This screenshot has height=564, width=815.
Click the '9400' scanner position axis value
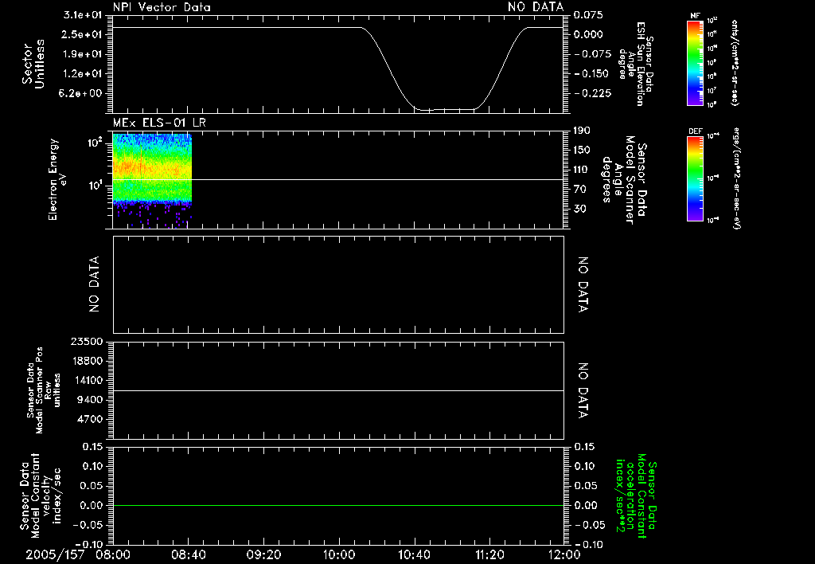89,400
